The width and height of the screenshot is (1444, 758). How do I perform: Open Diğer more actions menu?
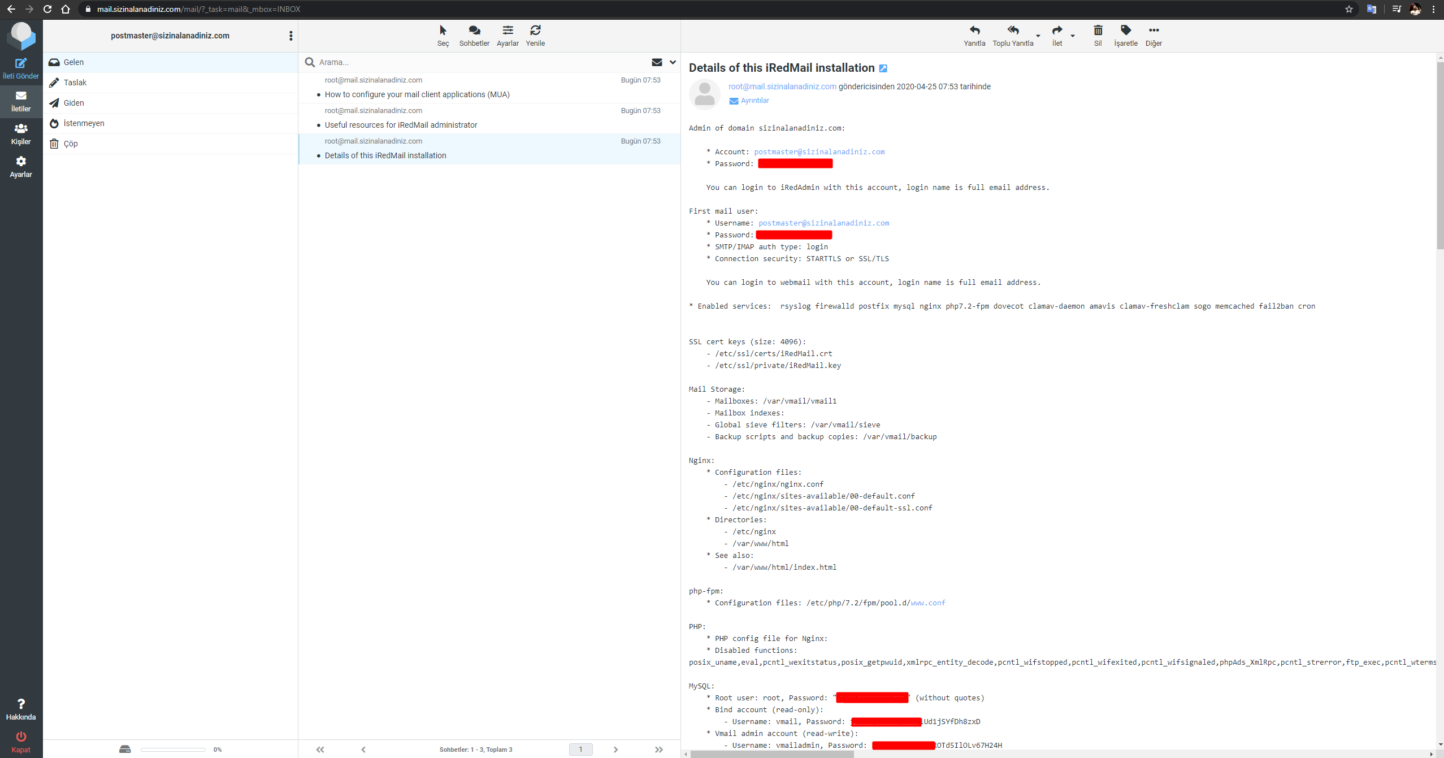1154,36
